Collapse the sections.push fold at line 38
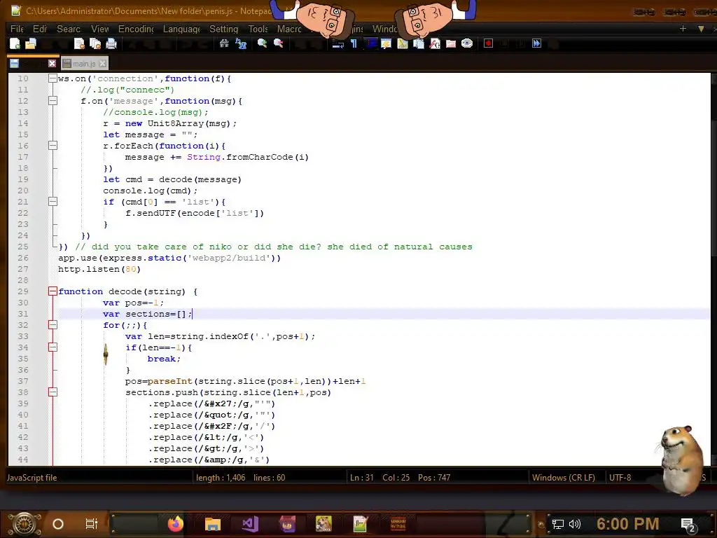The image size is (717, 538). point(53,392)
